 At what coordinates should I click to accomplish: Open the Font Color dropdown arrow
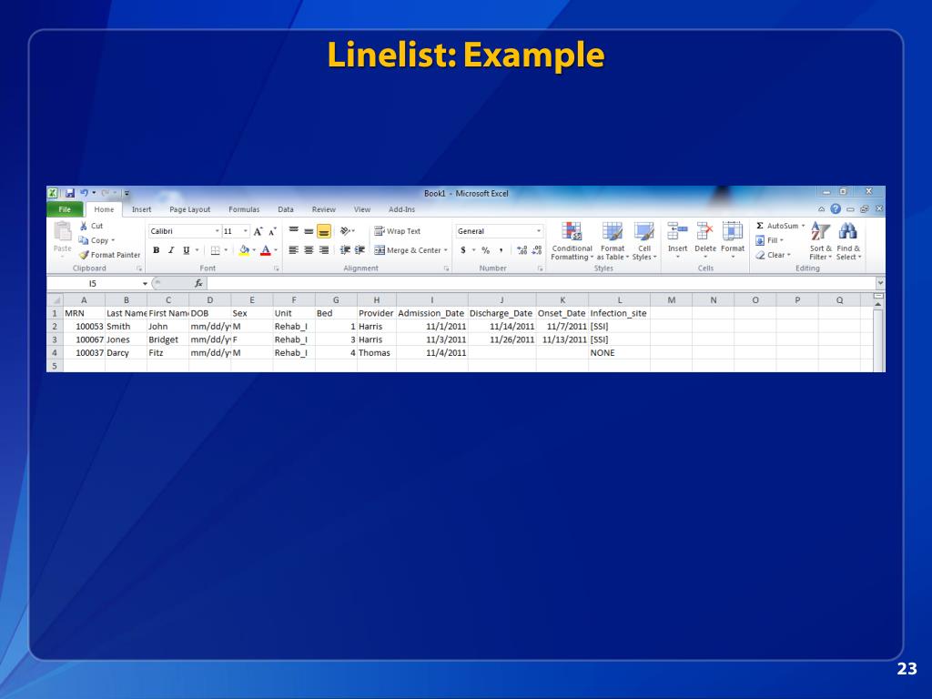click(x=276, y=250)
